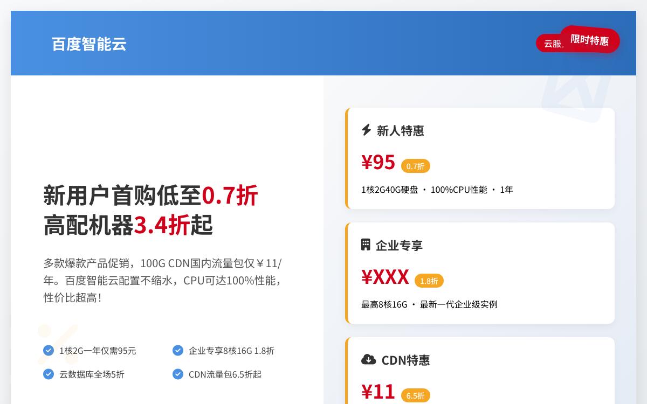Click the 云服 red tag behind the badge
The height and width of the screenshot is (404, 647).
click(549, 43)
